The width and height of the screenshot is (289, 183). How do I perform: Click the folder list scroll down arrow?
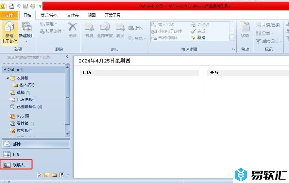[67, 134]
